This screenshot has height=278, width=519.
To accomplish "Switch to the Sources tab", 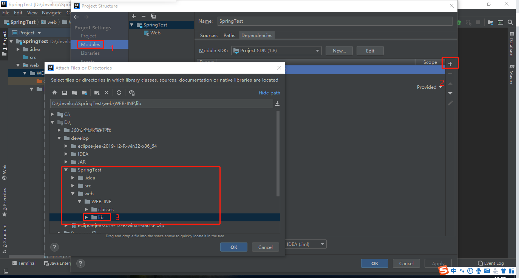I will [209, 35].
